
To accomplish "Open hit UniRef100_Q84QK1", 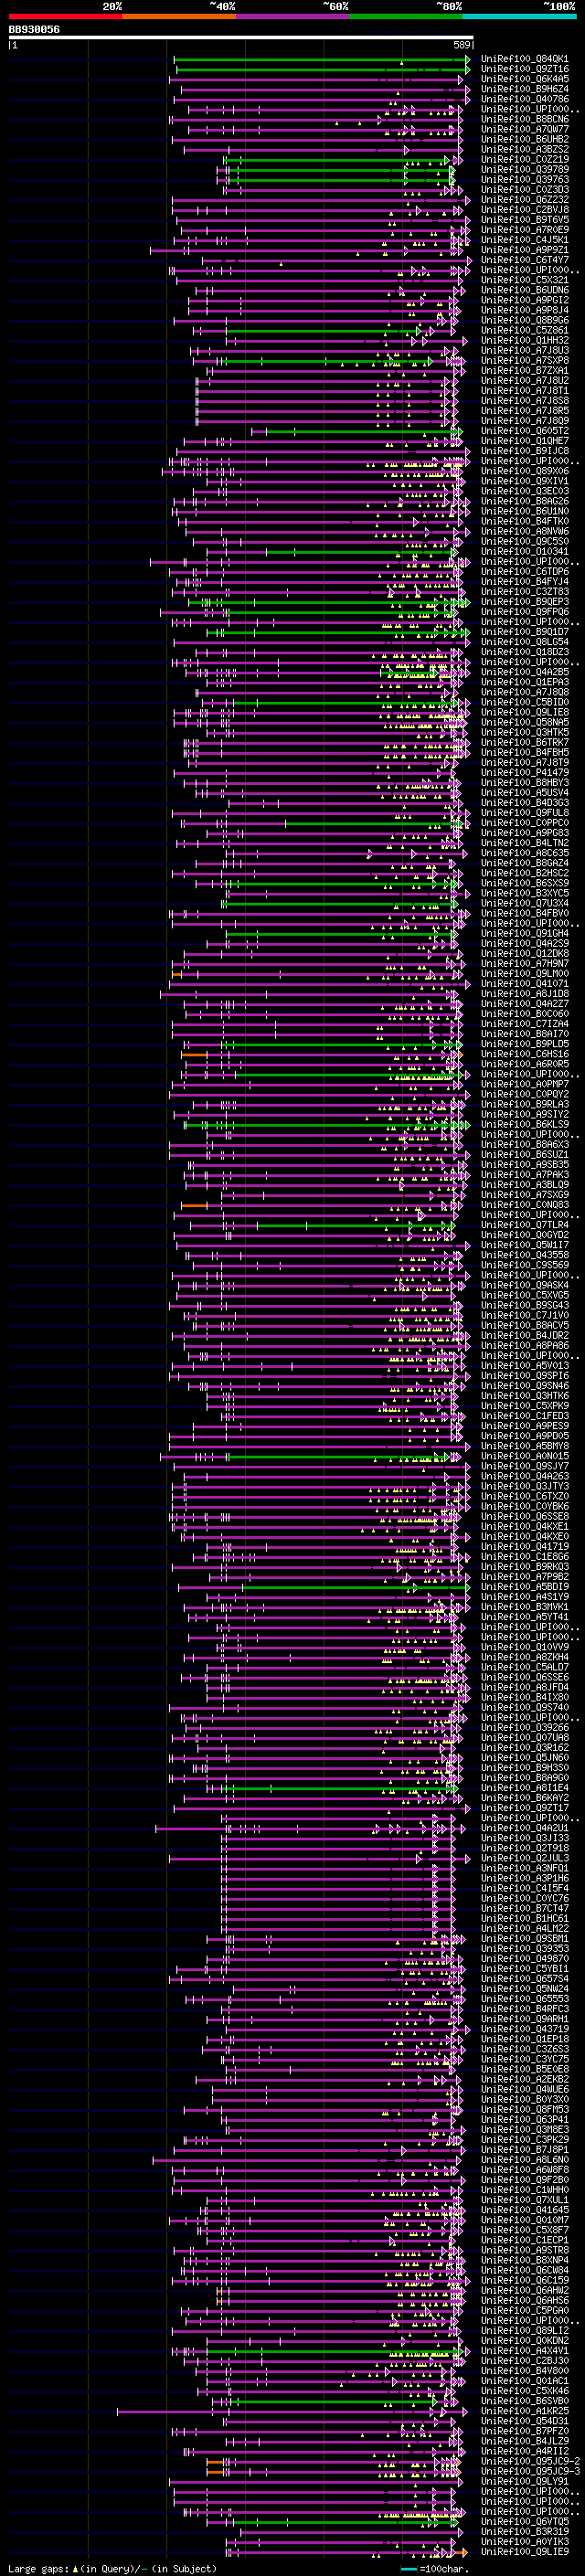I will tap(525, 59).
